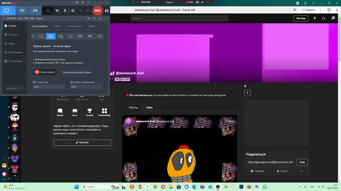Open the Игры profile section

[x=75, y=112]
